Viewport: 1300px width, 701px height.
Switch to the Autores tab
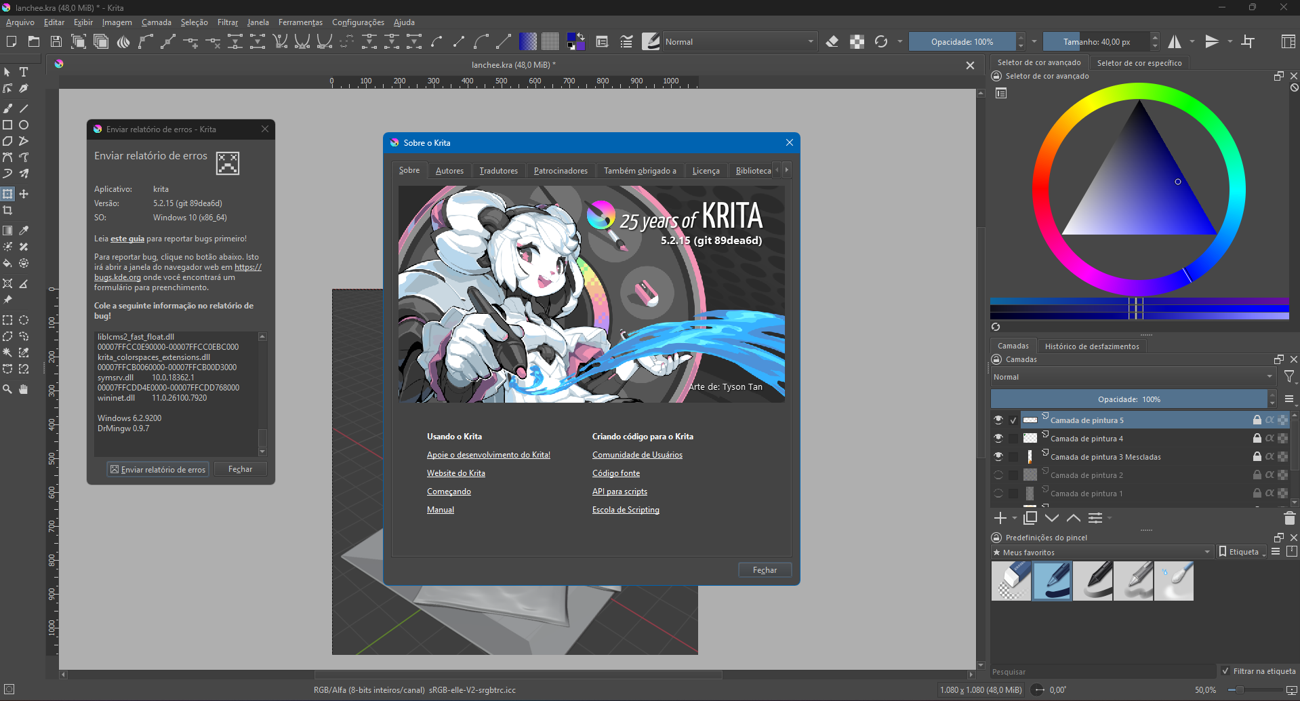coord(449,171)
